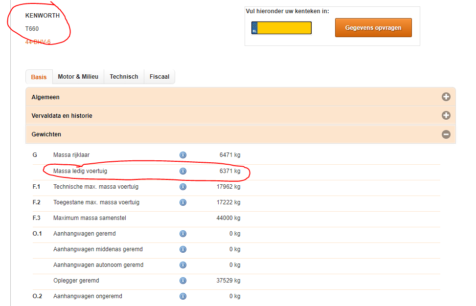The height and width of the screenshot is (306, 476).
Task: Select the Fiscaal tab
Action: pyautogui.click(x=159, y=77)
